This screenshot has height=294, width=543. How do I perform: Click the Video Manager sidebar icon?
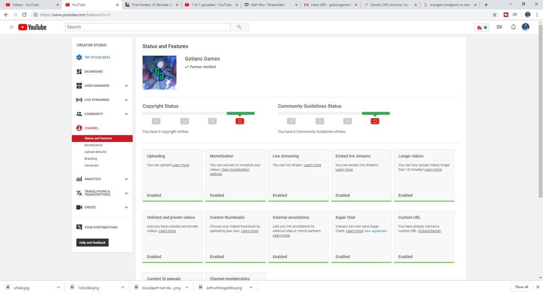click(x=79, y=85)
